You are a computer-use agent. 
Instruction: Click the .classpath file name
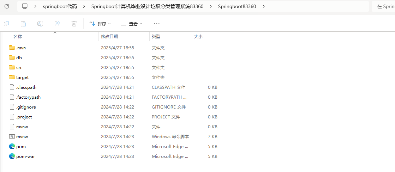pyautogui.click(x=26, y=87)
